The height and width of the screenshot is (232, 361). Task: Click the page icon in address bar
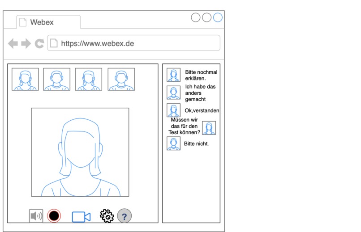pyautogui.click(x=54, y=43)
